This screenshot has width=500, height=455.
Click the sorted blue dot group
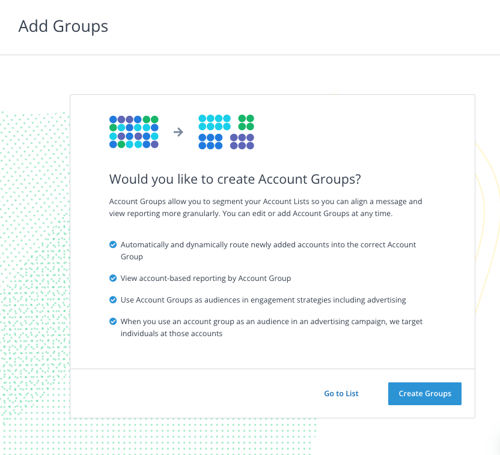coord(210,142)
